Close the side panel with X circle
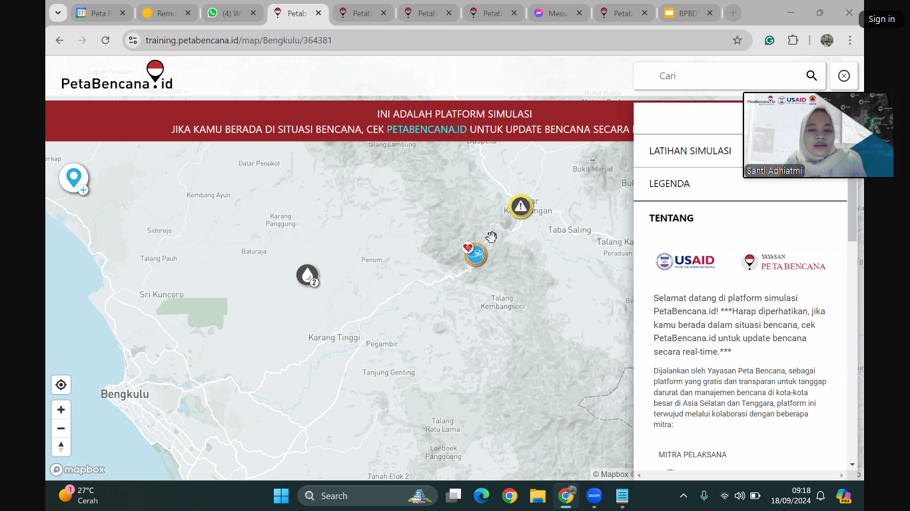 [x=843, y=76]
